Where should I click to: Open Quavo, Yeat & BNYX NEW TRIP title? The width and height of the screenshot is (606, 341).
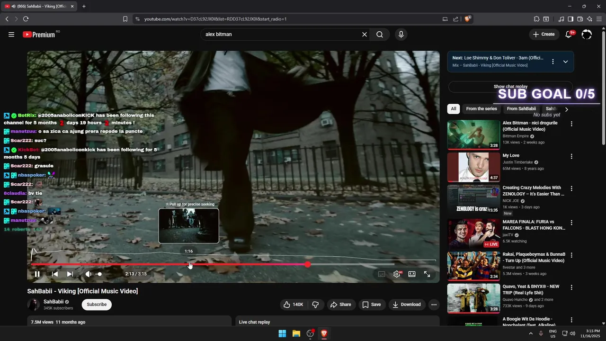(x=531, y=289)
